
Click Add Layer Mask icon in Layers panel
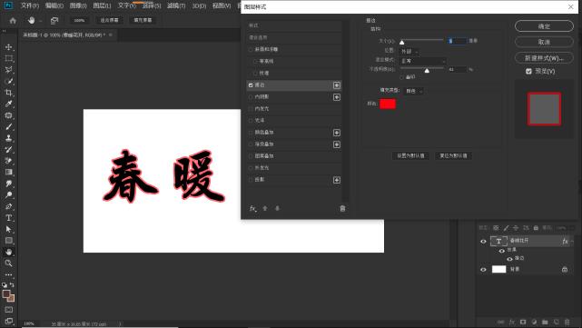(523, 322)
